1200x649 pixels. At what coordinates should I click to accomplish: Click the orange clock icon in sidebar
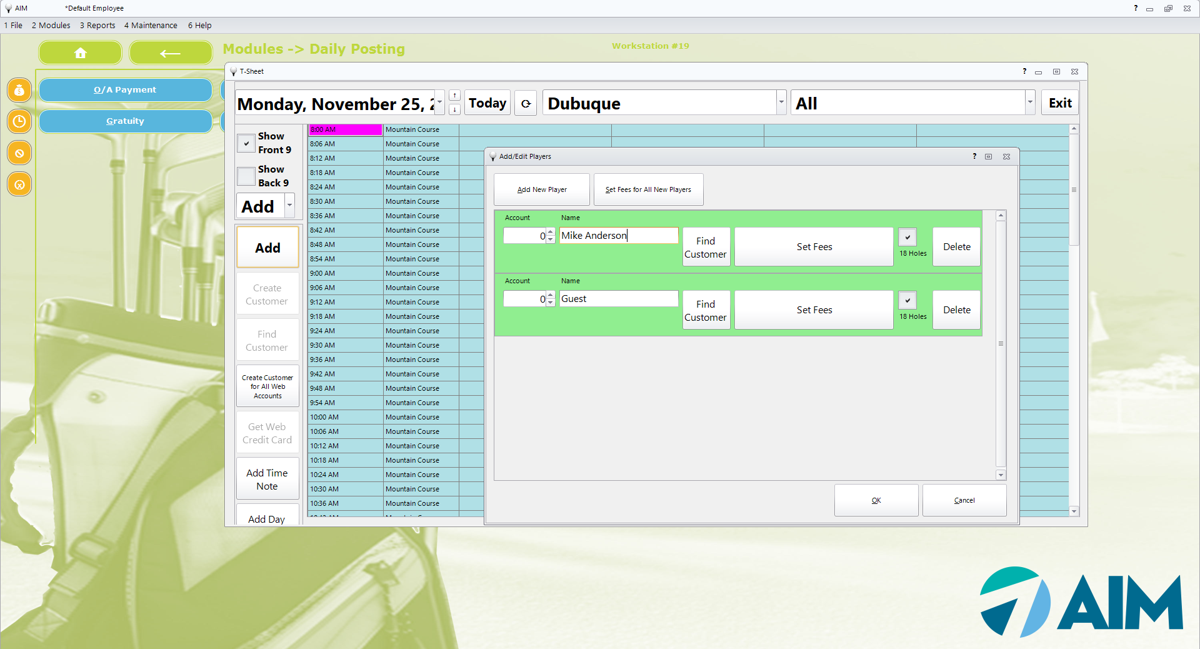click(19, 121)
